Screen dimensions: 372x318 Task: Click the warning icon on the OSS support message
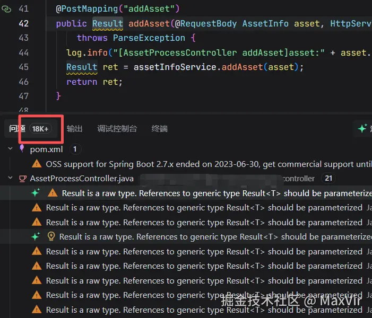[x=37, y=164]
